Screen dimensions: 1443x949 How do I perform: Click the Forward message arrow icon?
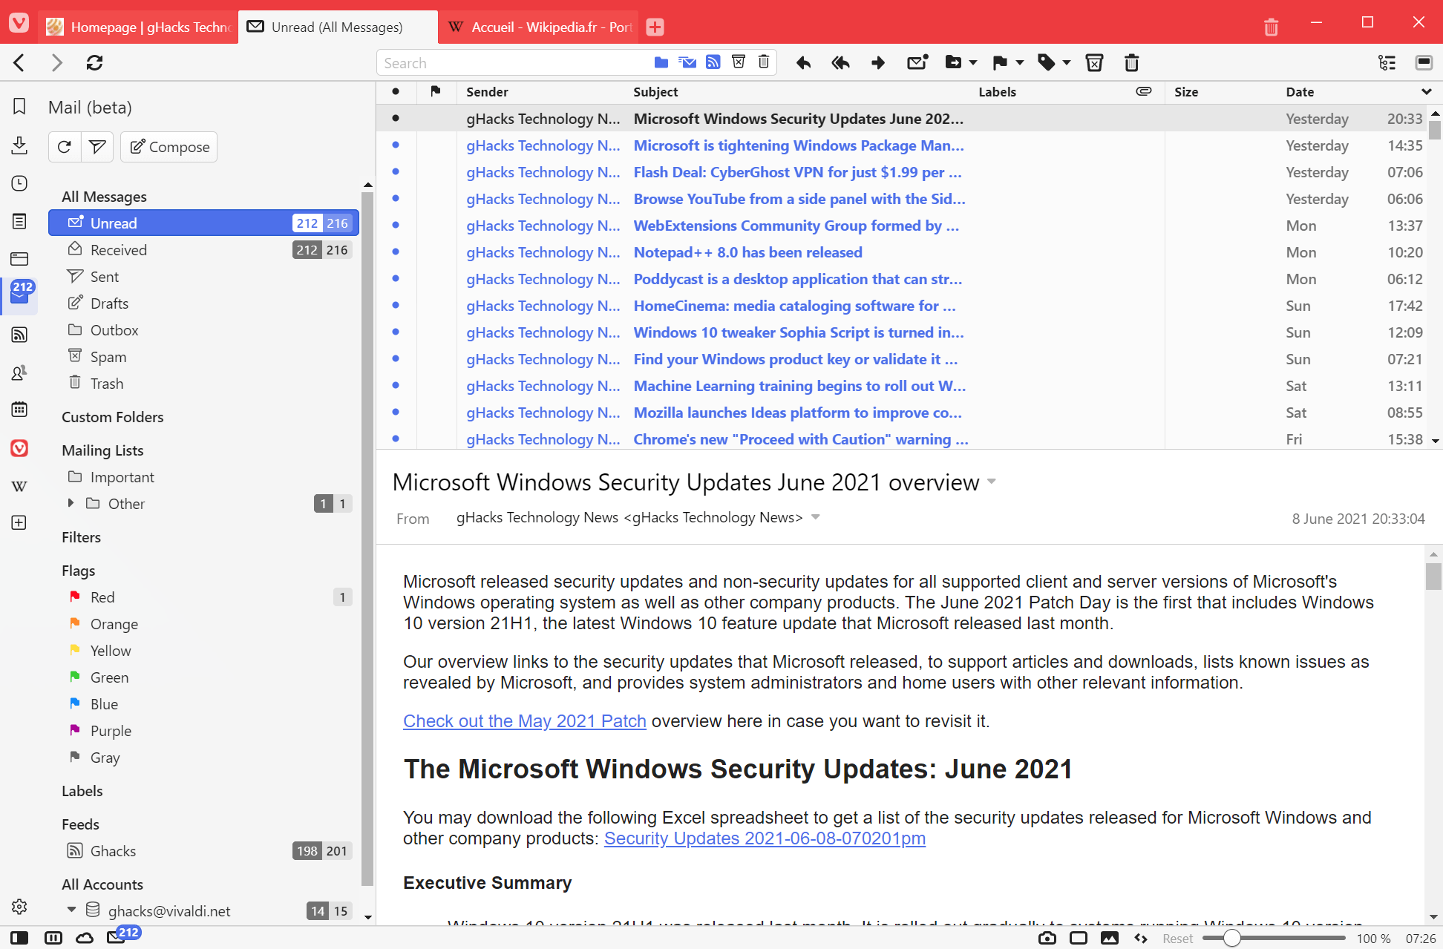tap(878, 63)
